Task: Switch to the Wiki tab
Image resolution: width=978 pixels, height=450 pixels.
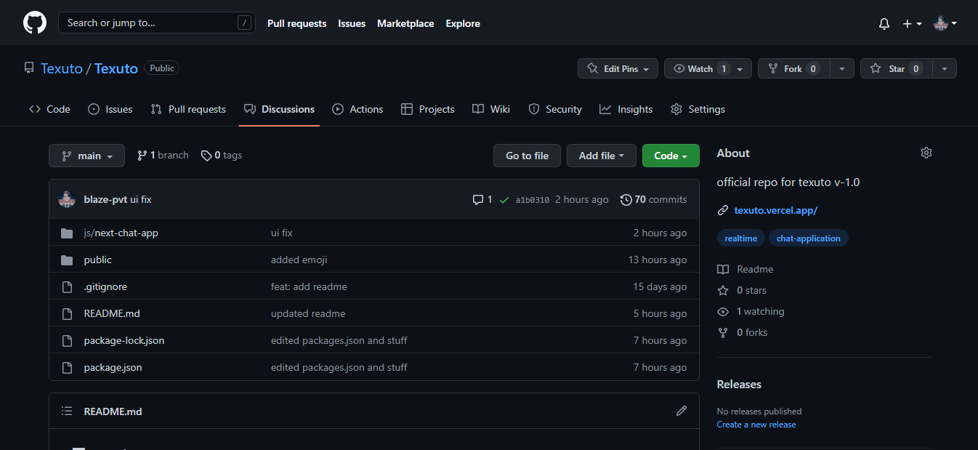Action: 491,109
